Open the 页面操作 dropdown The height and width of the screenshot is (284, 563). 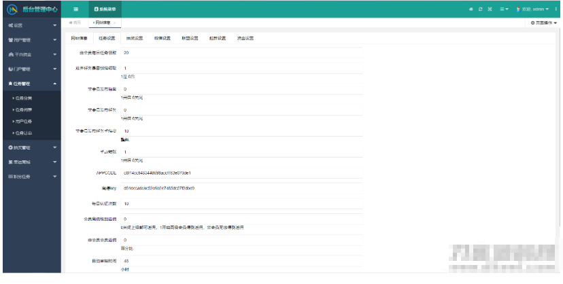(x=543, y=22)
